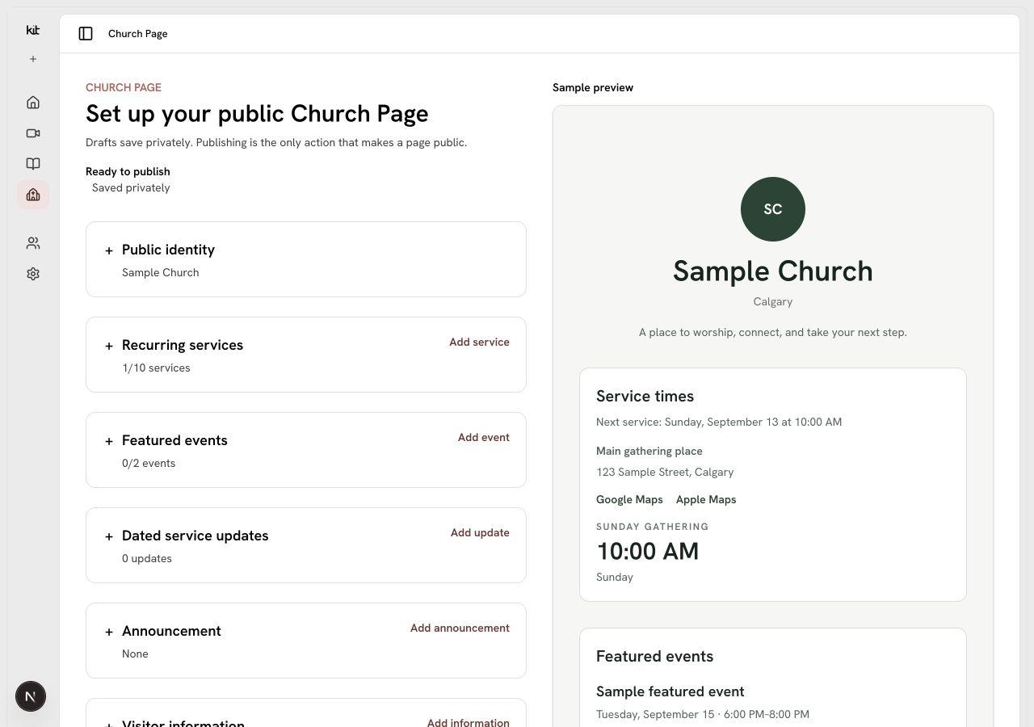This screenshot has width=1034, height=727.
Task: Click the 'Sample Church' preview heading
Action: [773, 271]
